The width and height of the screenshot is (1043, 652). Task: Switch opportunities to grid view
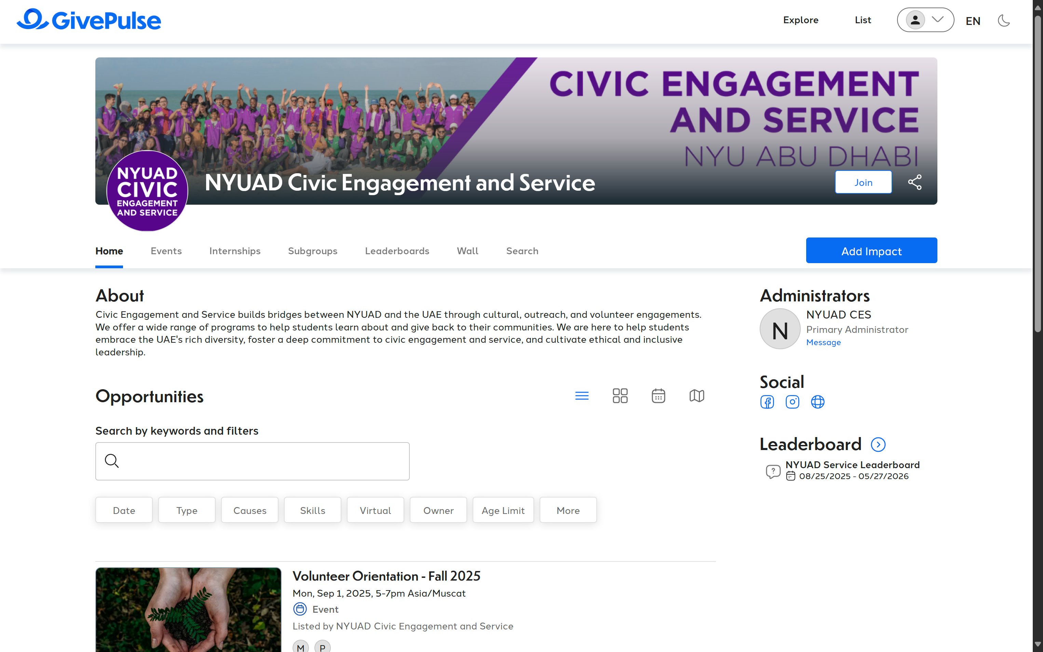pos(620,395)
